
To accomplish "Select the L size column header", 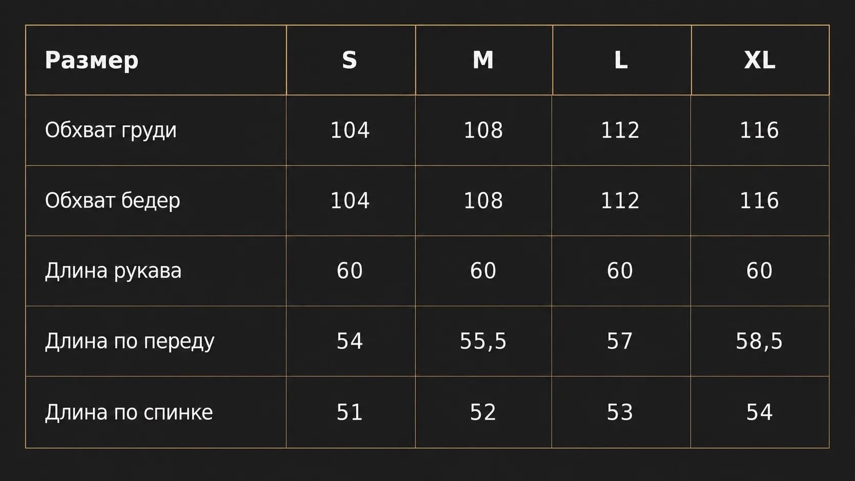I will pyautogui.click(x=621, y=60).
